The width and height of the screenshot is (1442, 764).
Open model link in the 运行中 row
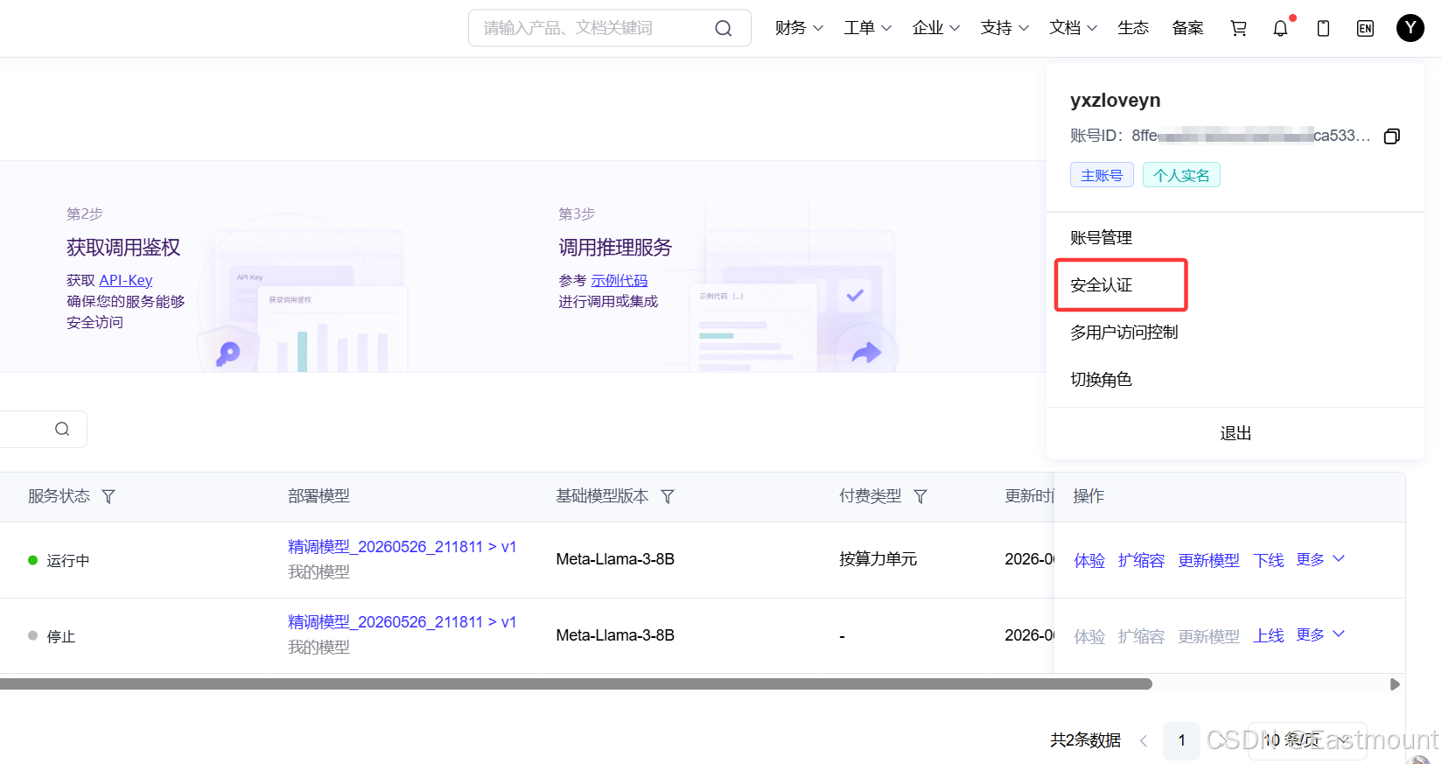402,547
